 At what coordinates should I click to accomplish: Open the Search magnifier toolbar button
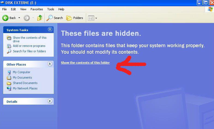pos(49,18)
